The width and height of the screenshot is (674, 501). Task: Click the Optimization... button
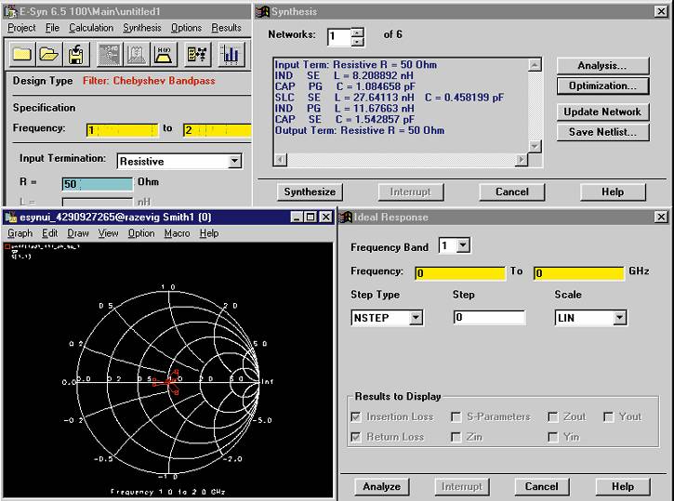point(602,86)
